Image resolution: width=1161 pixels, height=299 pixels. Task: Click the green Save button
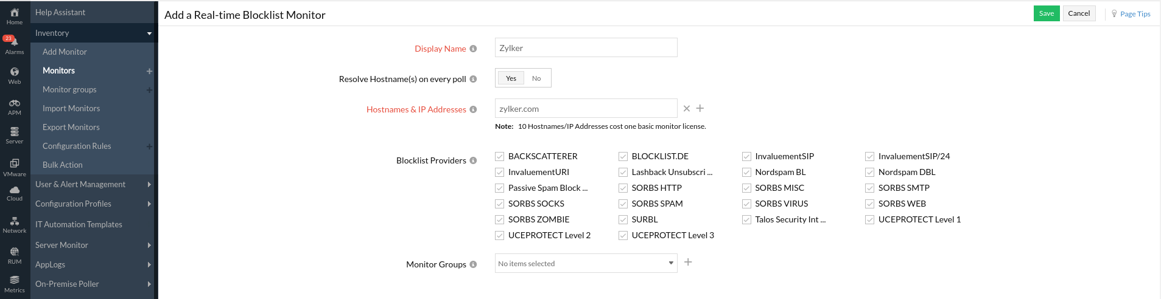point(1046,13)
